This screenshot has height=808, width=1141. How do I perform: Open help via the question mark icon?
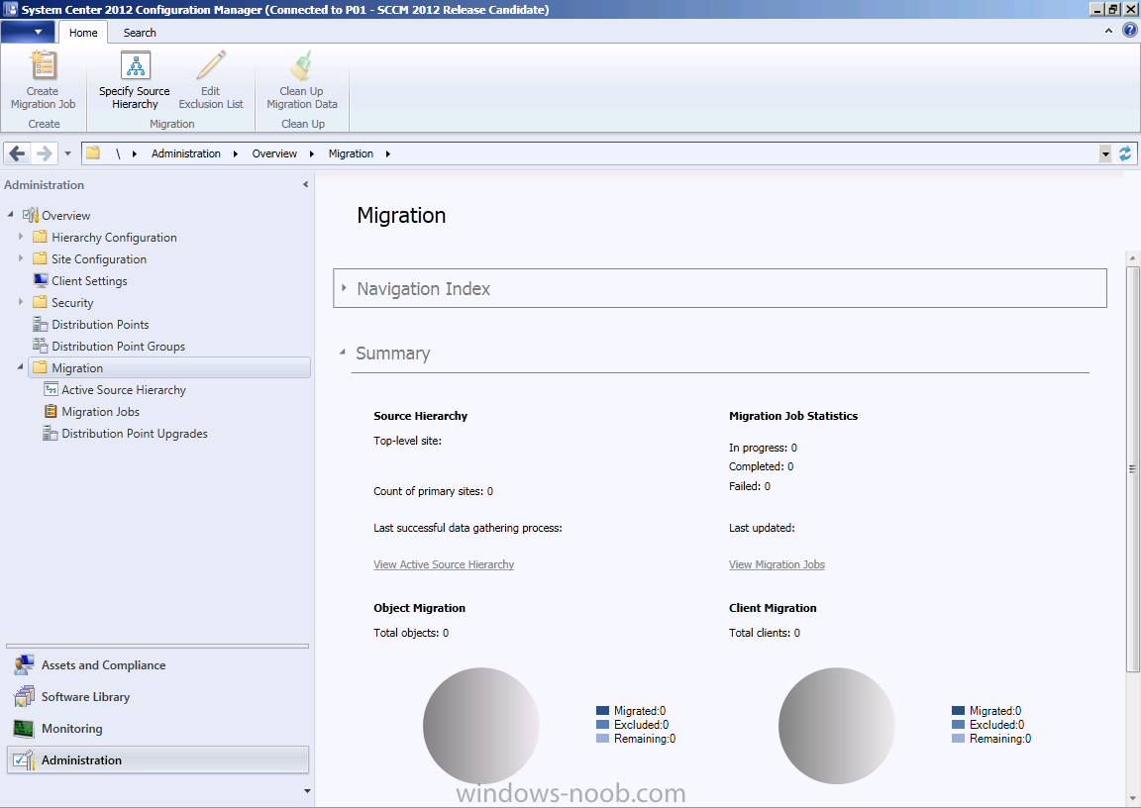1129,31
